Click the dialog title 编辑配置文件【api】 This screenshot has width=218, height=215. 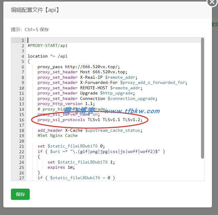point(35,10)
